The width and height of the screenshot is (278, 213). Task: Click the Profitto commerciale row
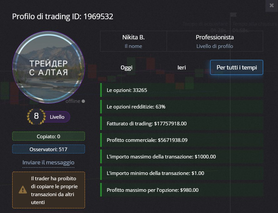click(x=181, y=140)
